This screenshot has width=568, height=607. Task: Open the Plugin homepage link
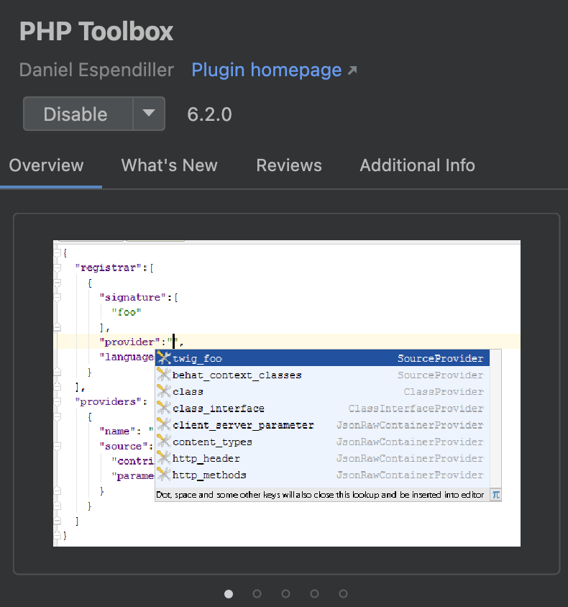coord(267,70)
